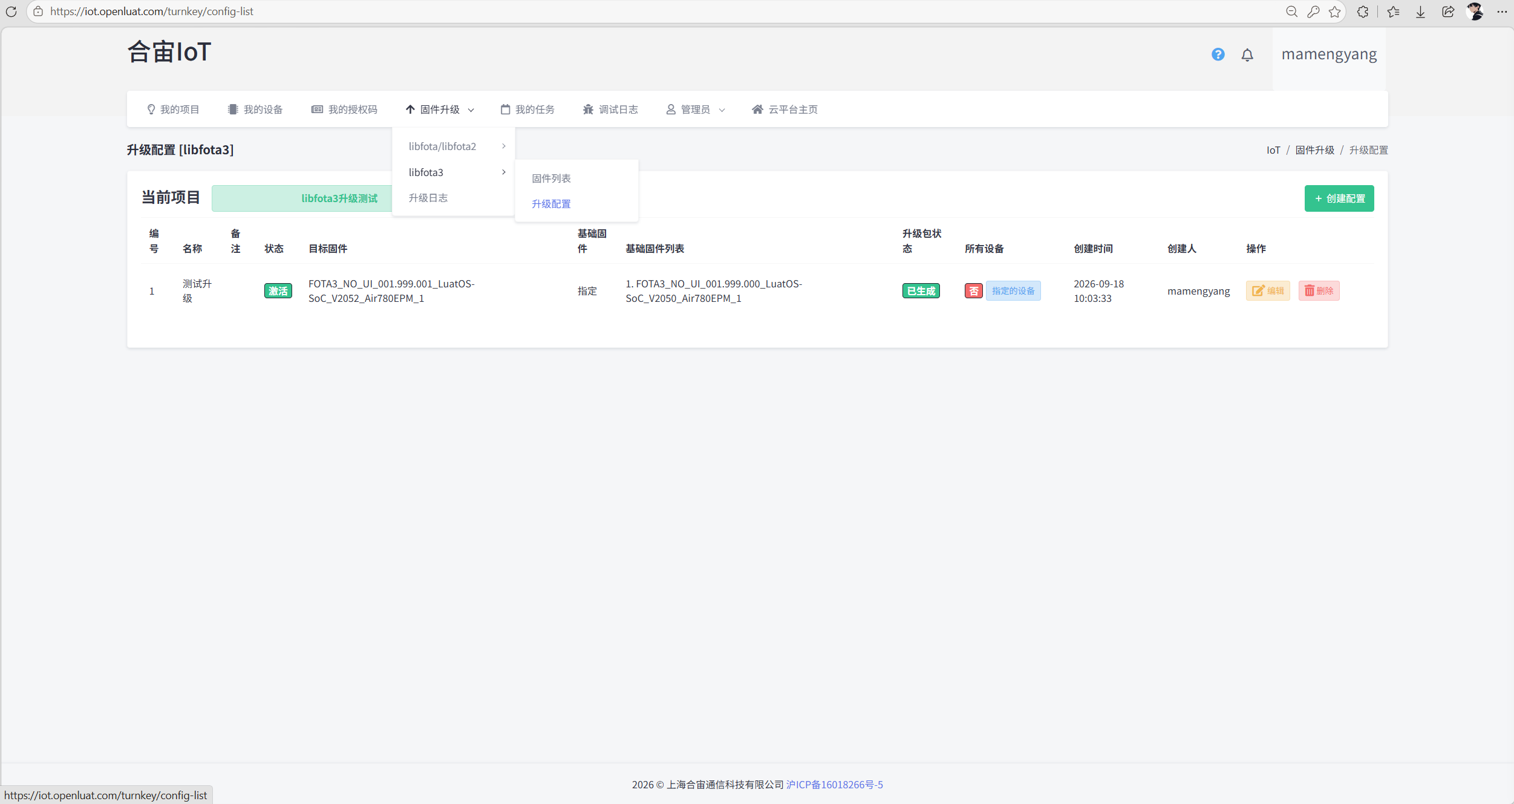The width and height of the screenshot is (1514, 804).
Task: Reload the page with browser refresh icon
Action: pyautogui.click(x=11, y=11)
